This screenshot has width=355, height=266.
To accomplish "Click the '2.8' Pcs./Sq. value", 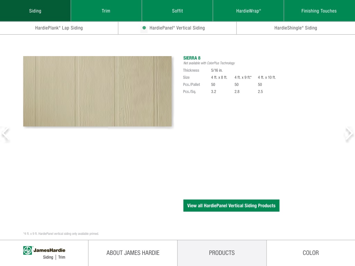I will pos(237,91).
